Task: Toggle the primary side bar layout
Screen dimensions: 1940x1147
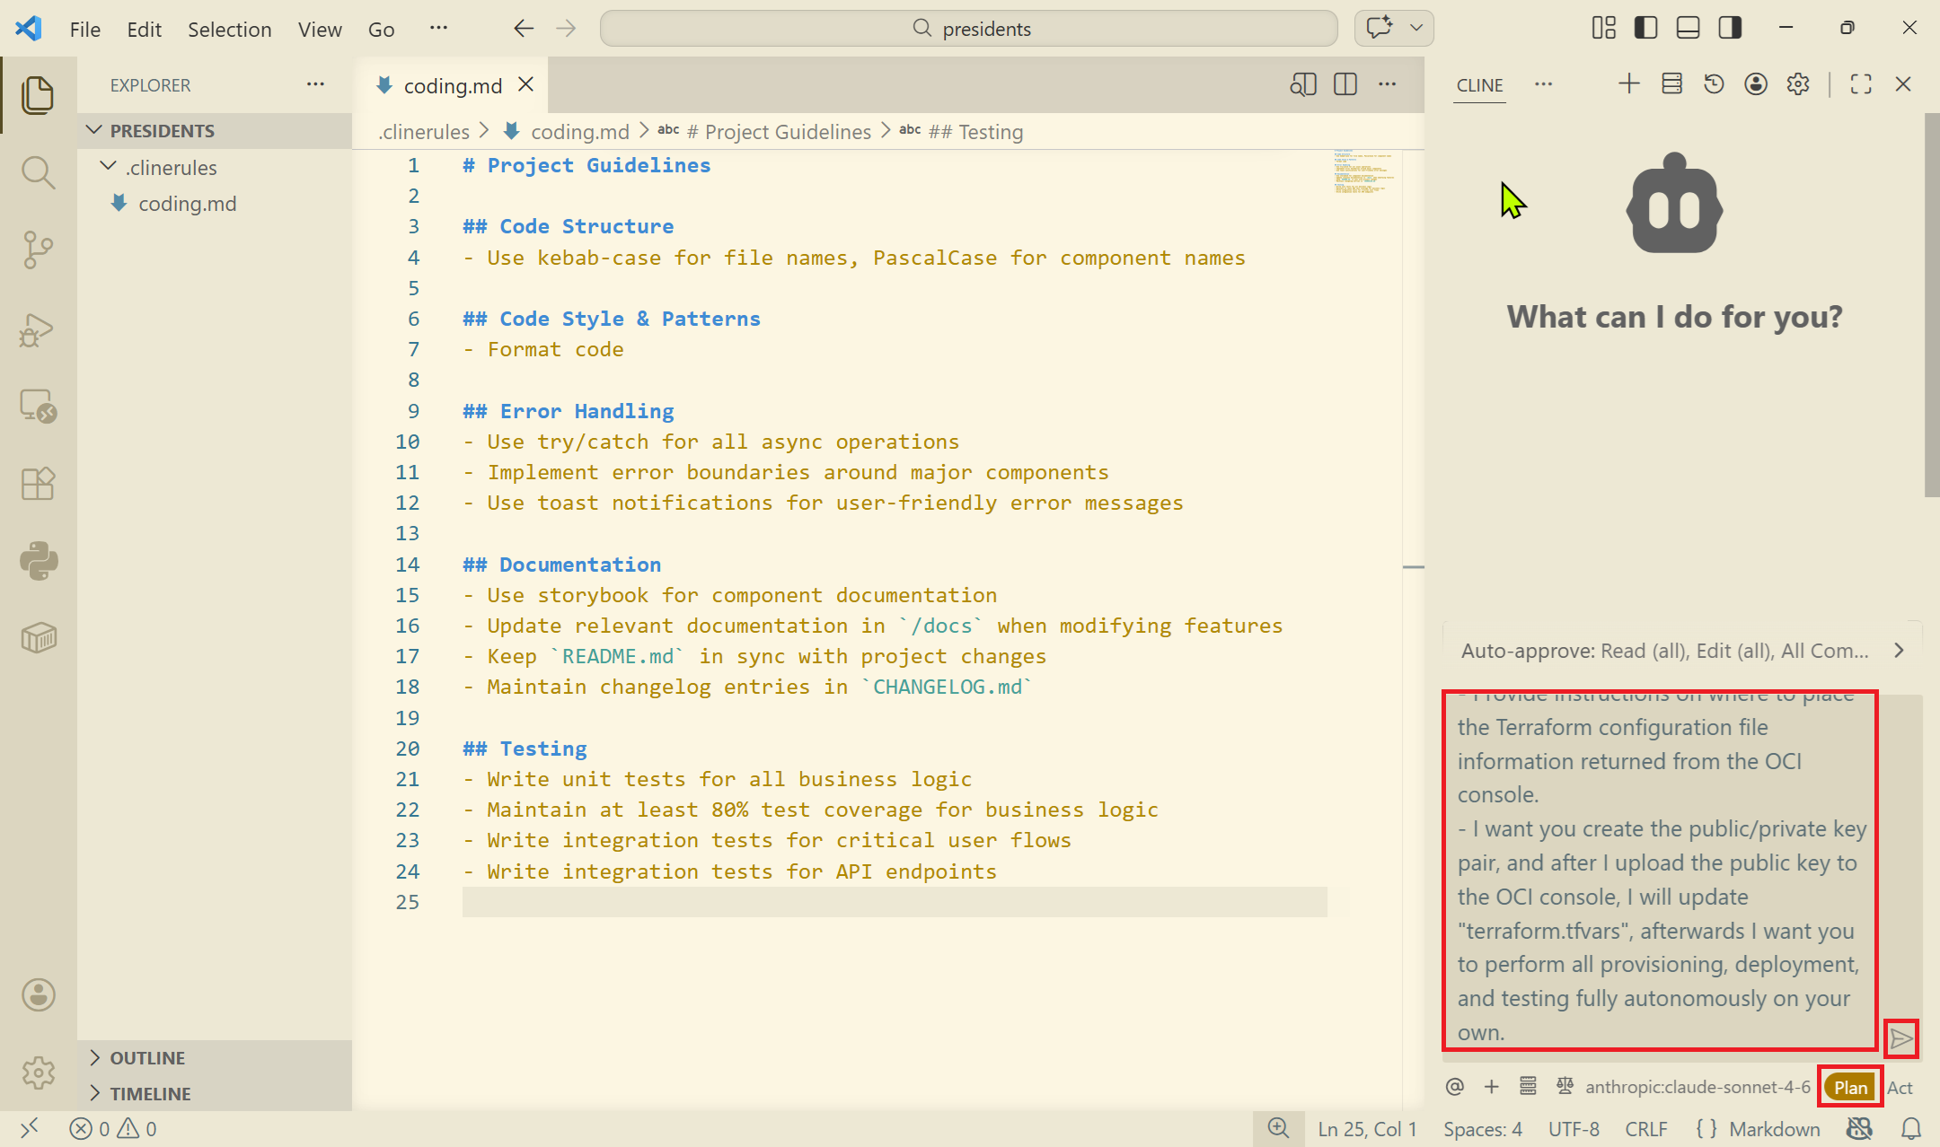Action: [1645, 28]
